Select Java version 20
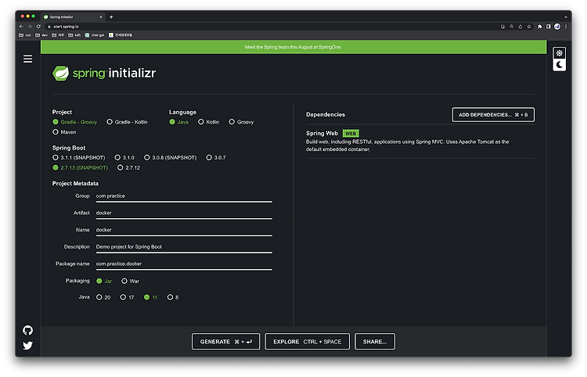This screenshot has width=587, height=377. pos(103,297)
